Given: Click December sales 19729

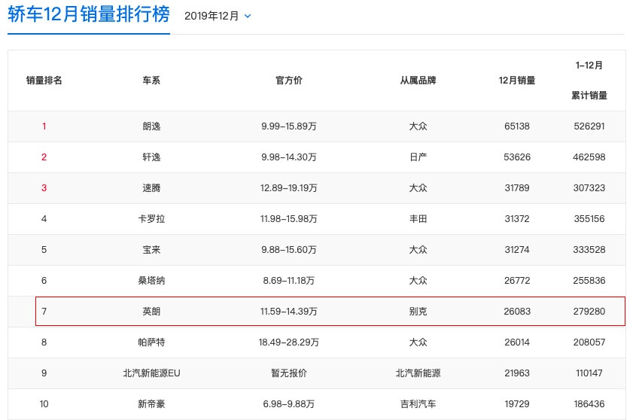Looking at the screenshot, I should pos(517,404).
